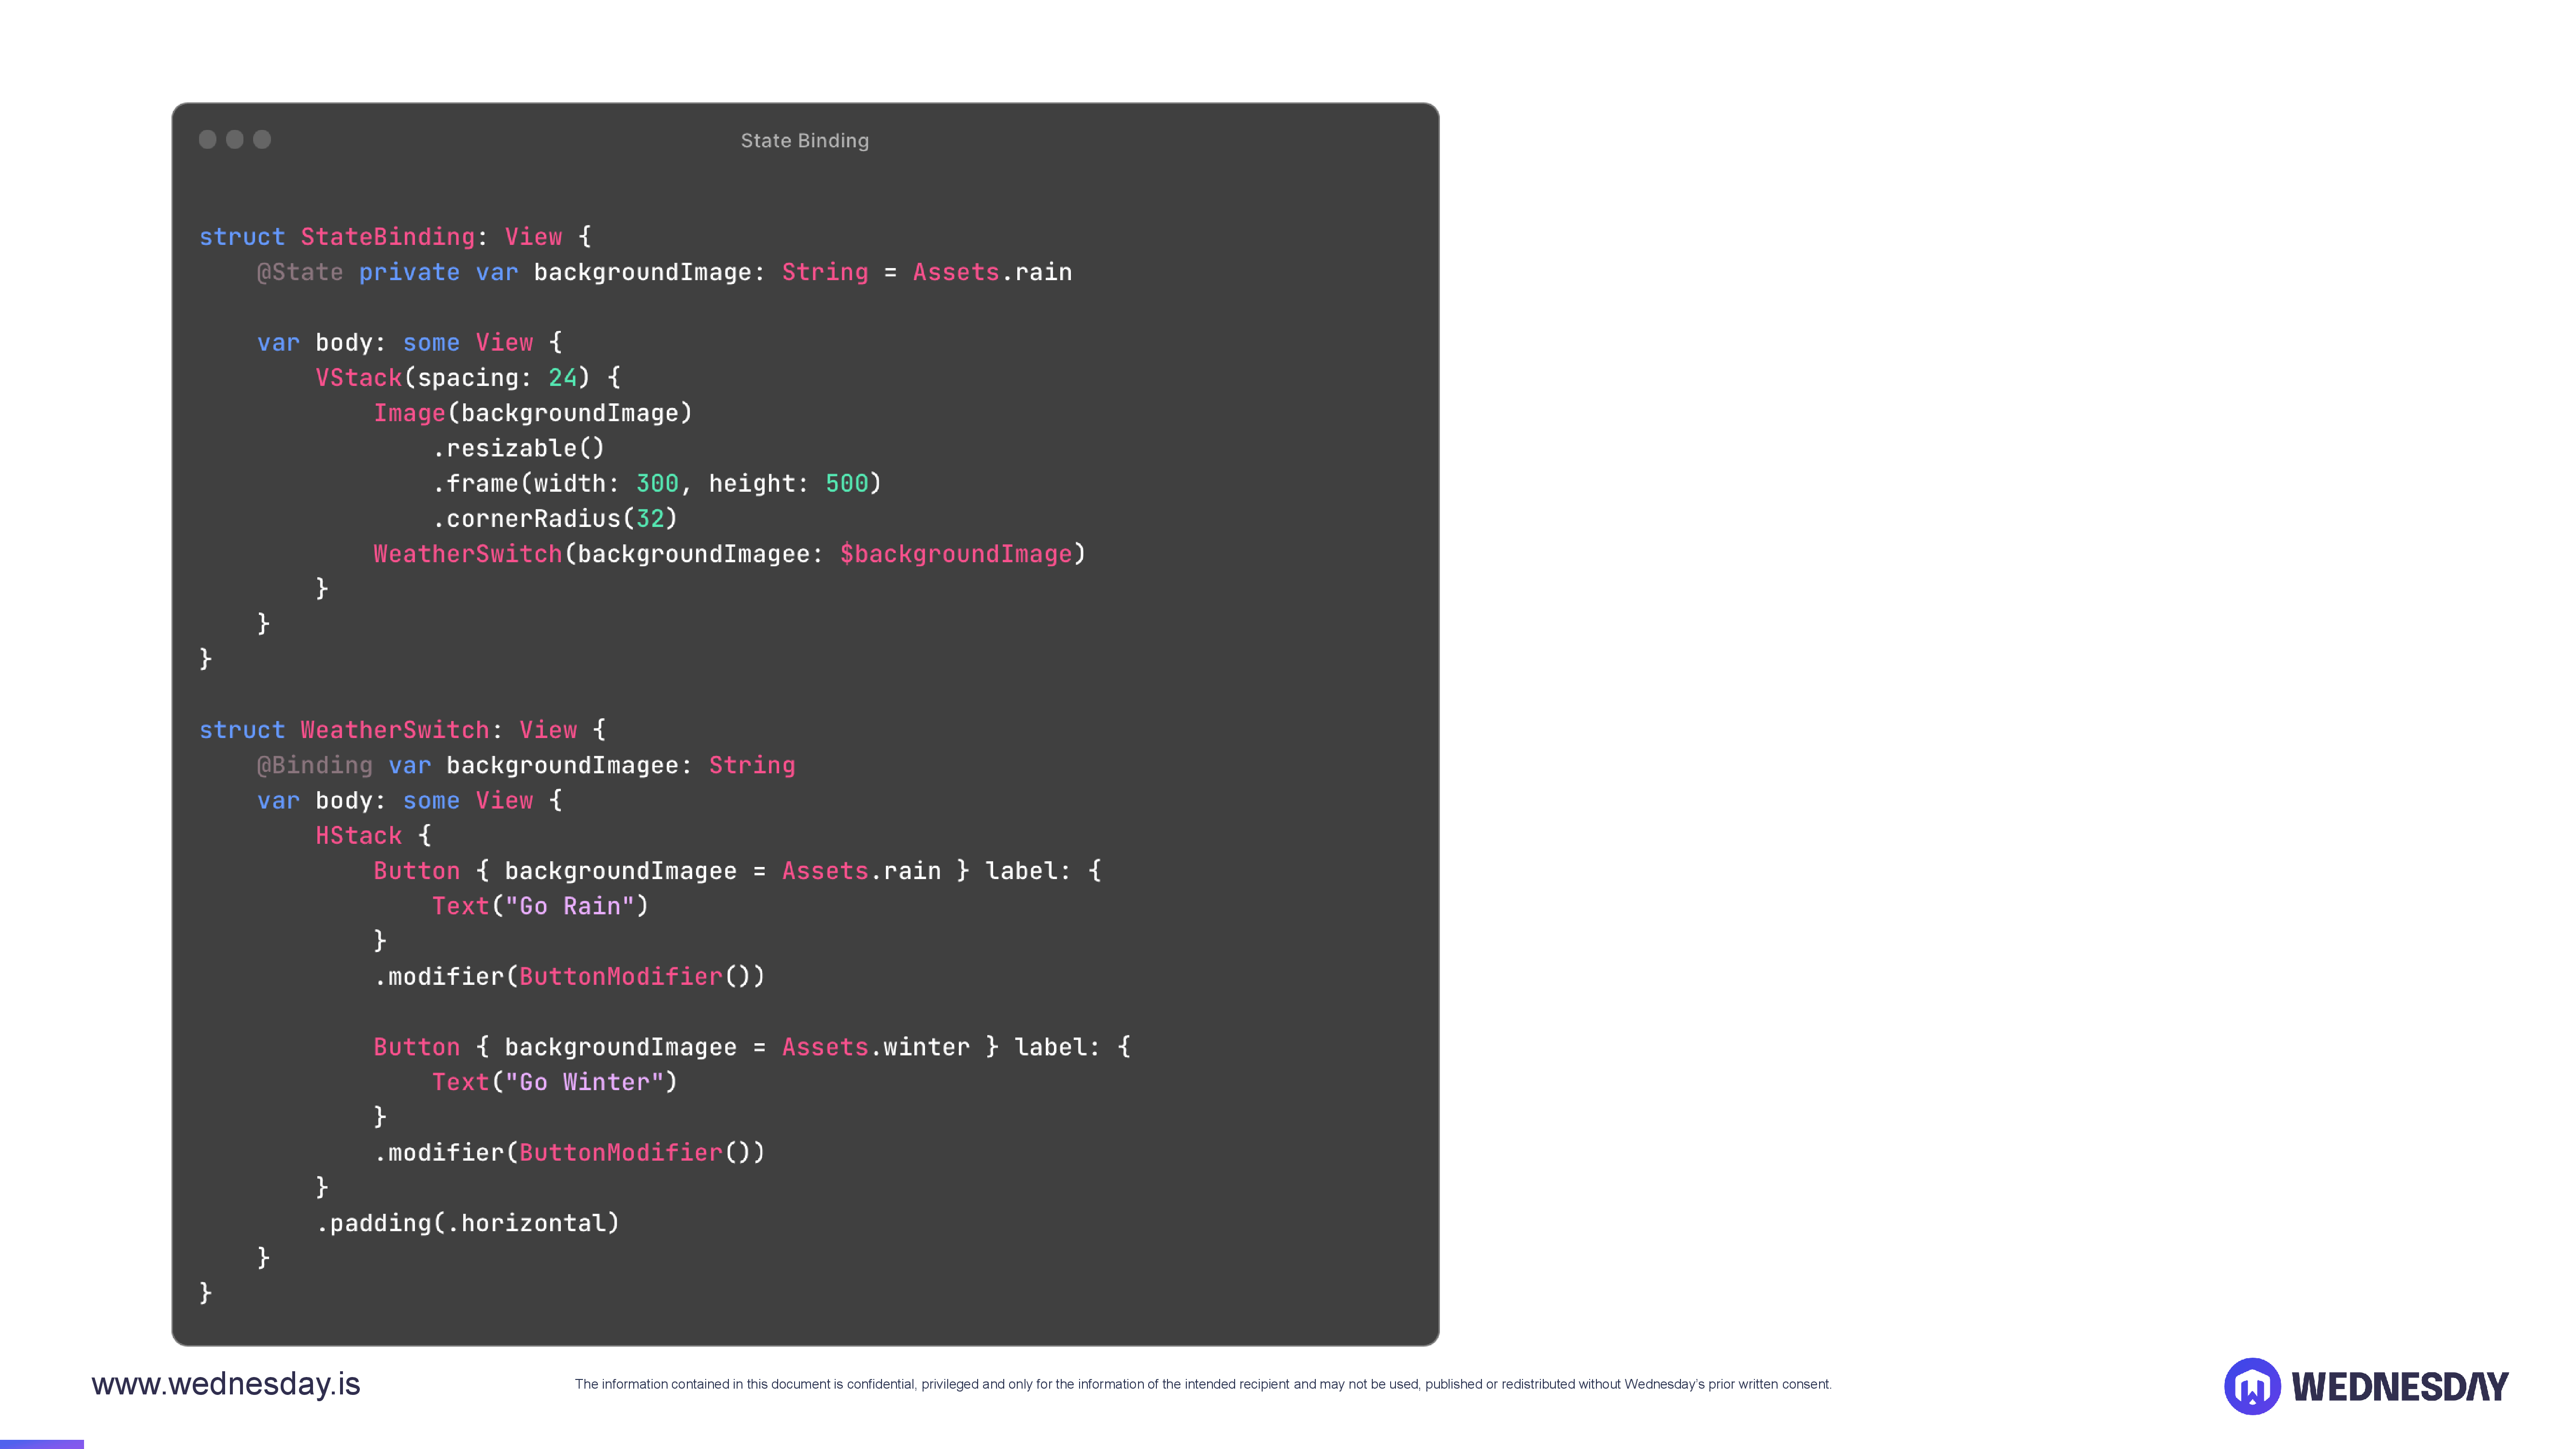Click the Button line assigning Assets.winter

coord(752,1047)
